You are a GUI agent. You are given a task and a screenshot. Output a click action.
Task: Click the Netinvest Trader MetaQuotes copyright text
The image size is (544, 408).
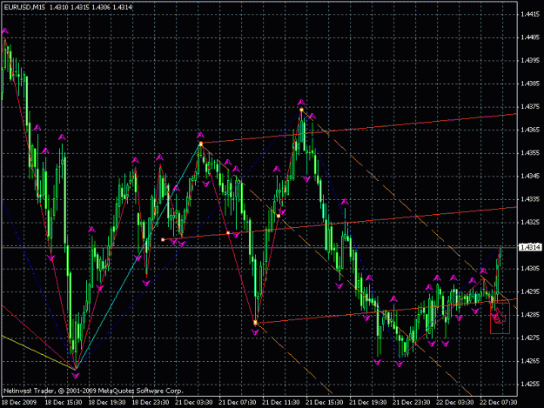pyautogui.click(x=93, y=391)
